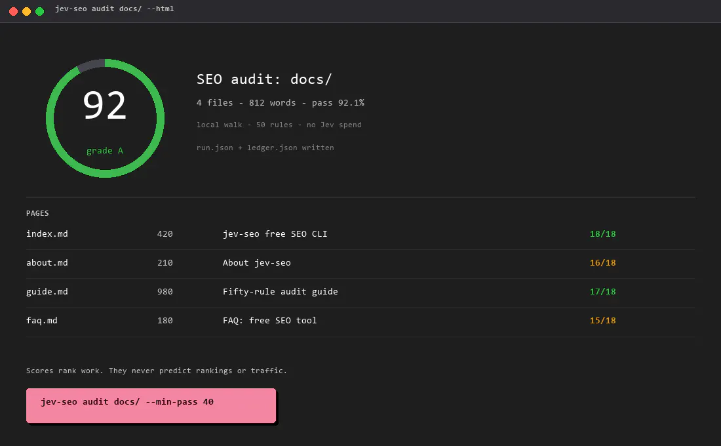The width and height of the screenshot is (721, 446).
Task: Click the score number 92
Action: pyautogui.click(x=104, y=106)
